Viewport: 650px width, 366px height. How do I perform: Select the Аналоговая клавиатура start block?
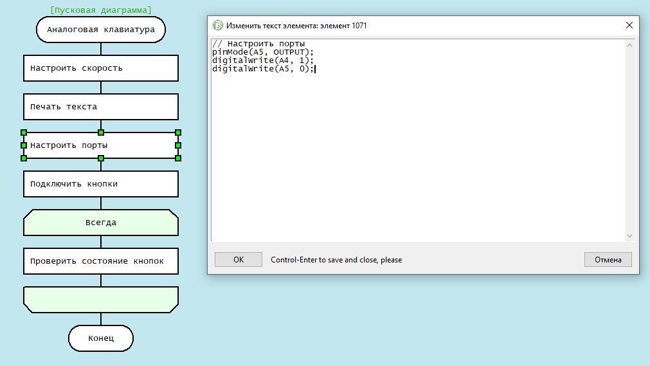(101, 30)
